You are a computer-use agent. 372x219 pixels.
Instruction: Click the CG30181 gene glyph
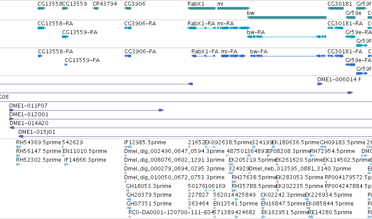point(335,8)
